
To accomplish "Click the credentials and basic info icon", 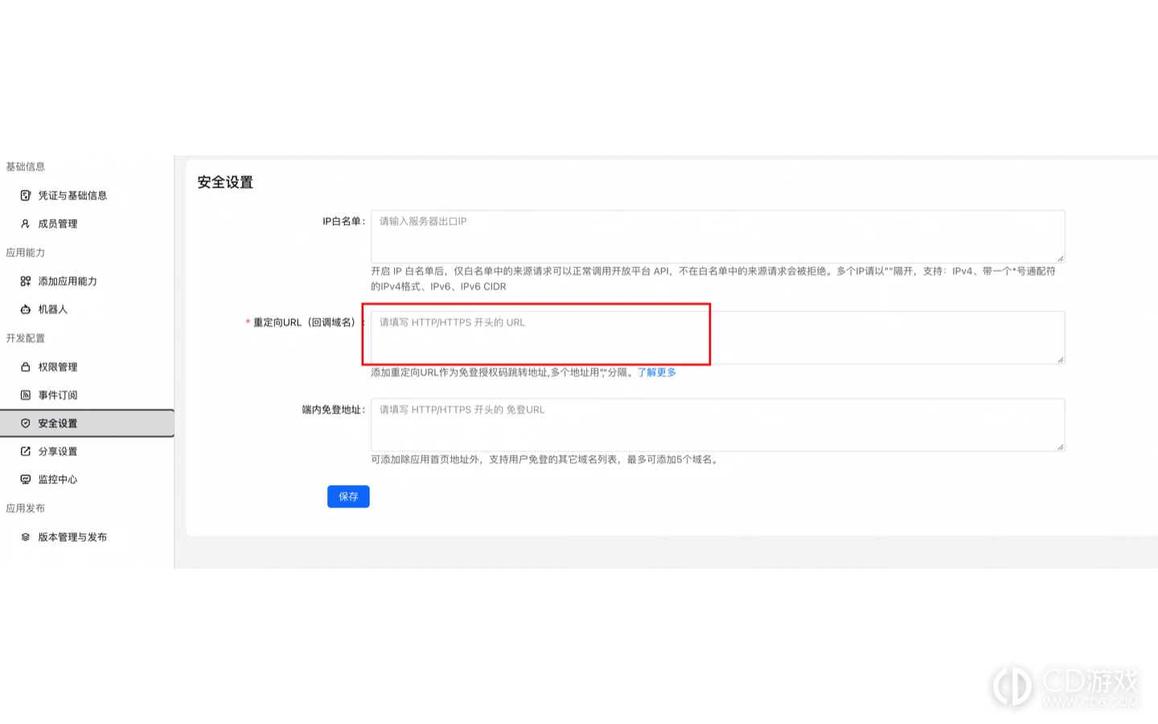I will [26, 195].
